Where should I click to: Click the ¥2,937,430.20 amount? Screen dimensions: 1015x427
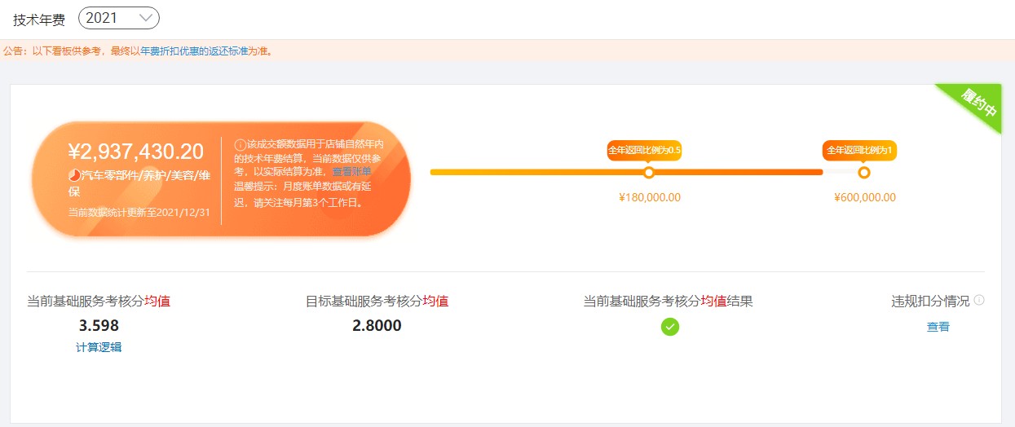pyautogui.click(x=135, y=152)
